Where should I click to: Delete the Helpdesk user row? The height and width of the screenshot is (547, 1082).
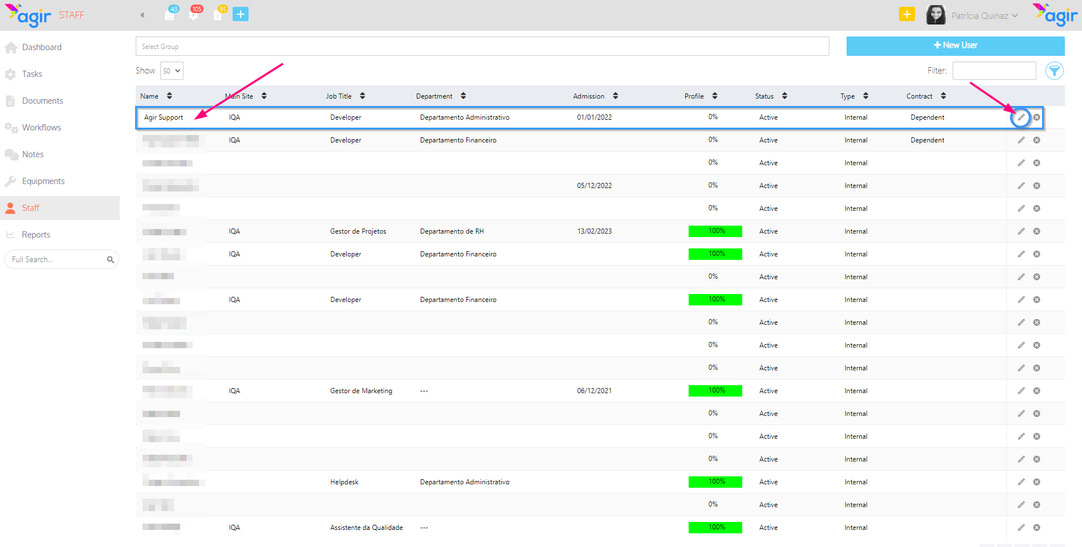(x=1037, y=482)
